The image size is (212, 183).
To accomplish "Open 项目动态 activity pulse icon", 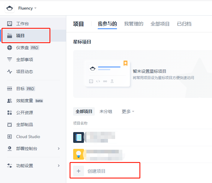I will (10, 72).
